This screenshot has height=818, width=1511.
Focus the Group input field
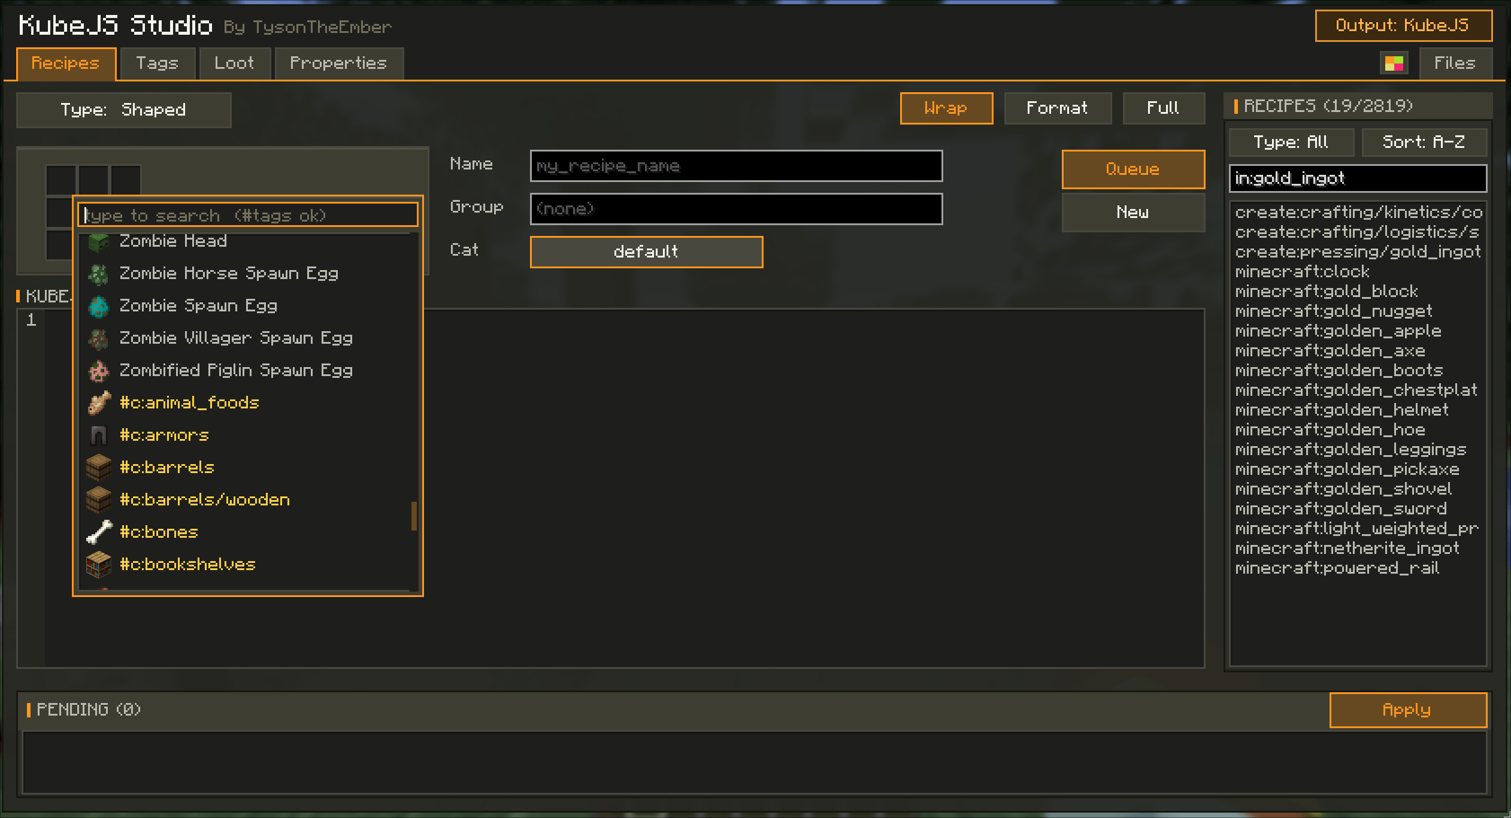(736, 209)
